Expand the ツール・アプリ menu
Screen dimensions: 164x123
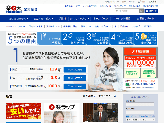coord(79,19)
